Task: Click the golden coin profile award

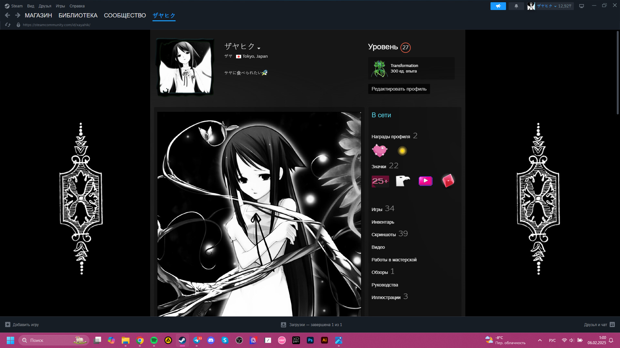Action: pos(402,151)
